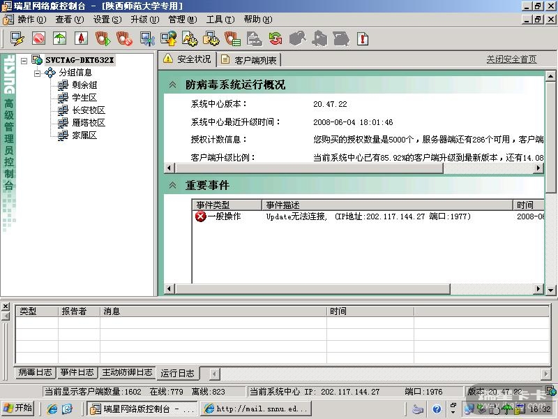This screenshot has height=419, width=558.
Task: Collapse the 重要事件 section chevron
Action: click(x=172, y=185)
